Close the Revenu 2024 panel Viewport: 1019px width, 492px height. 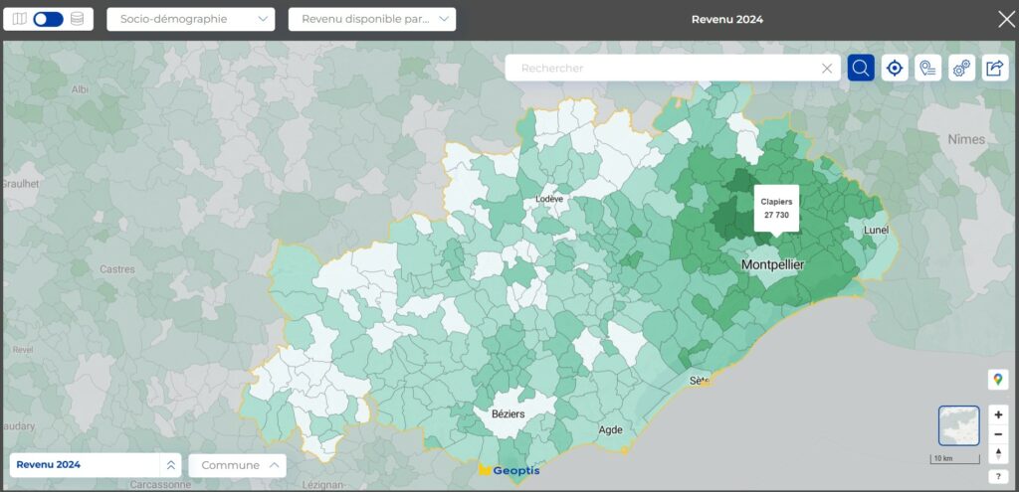point(1006,20)
